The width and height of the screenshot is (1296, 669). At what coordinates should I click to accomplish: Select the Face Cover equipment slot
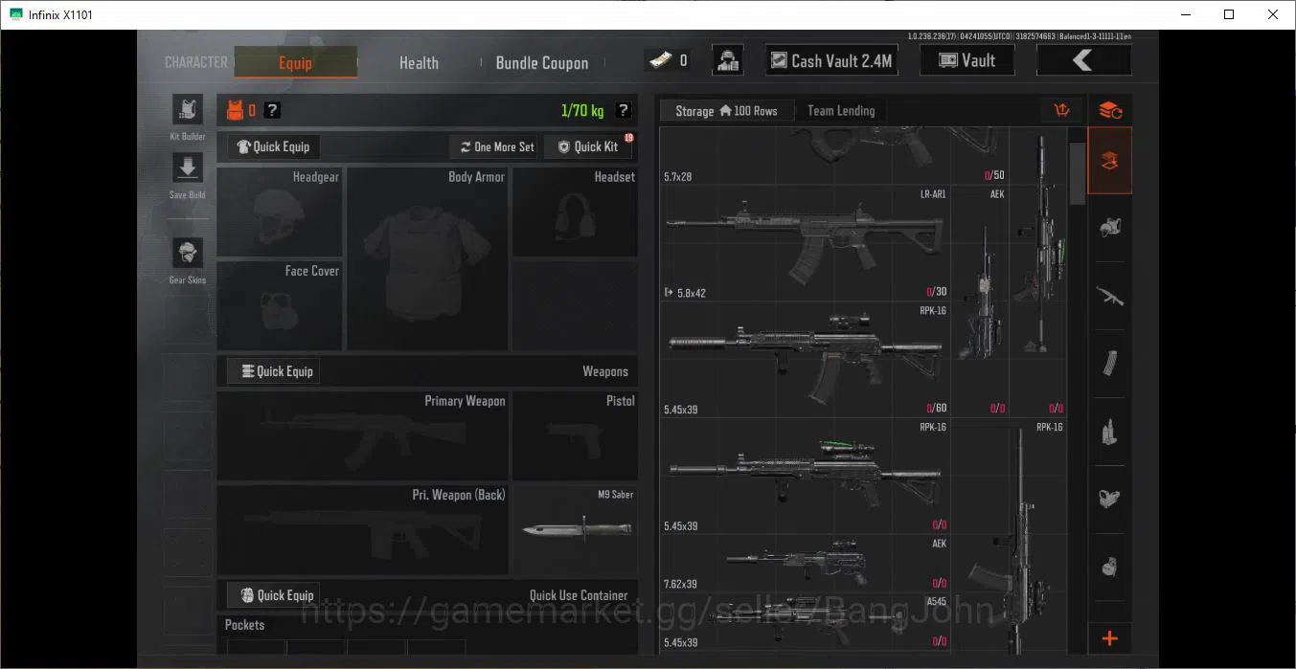tap(280, 305)
